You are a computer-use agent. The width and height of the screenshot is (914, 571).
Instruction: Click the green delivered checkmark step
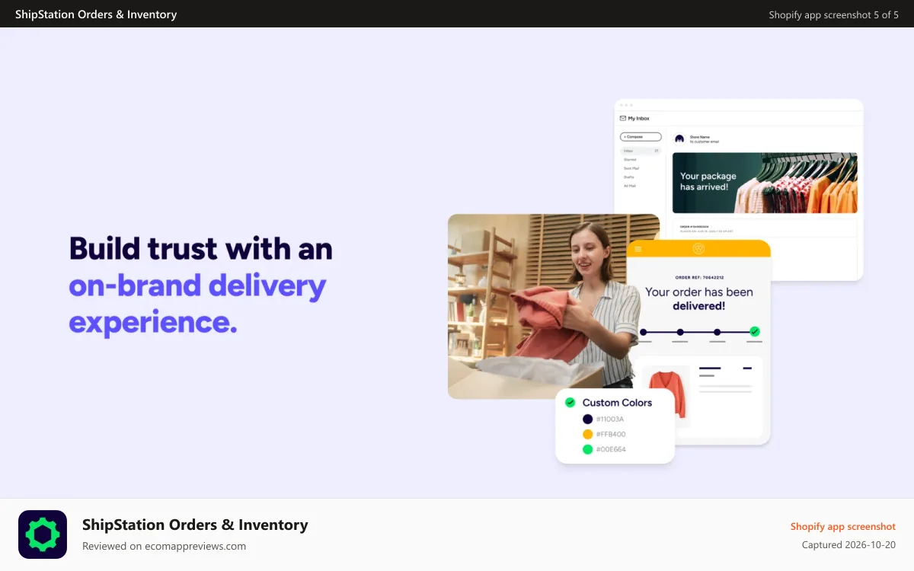(x=755, y=331)
